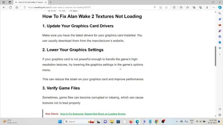Click the '1. Update Your Graphics Card Drivers' heading
The width and height of the screenshot is (223, 125).
(x=78, y=26)
